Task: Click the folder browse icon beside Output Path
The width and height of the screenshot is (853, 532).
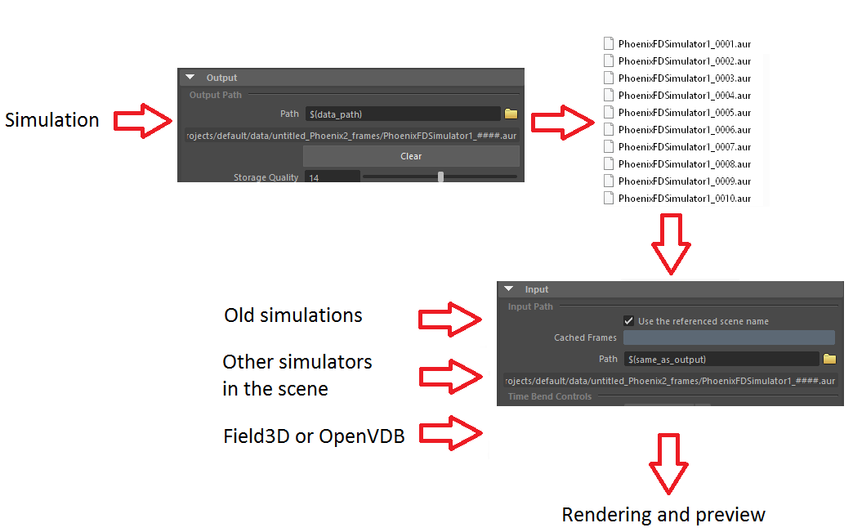Action: (x=511, y=114)
